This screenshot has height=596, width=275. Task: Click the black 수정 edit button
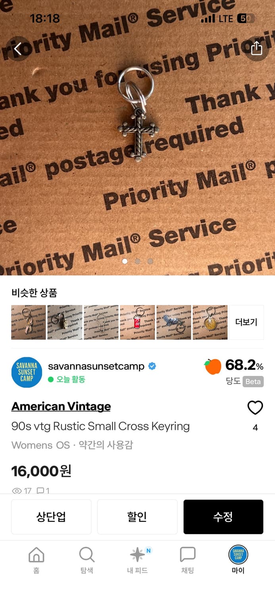(x=223, y=517)
